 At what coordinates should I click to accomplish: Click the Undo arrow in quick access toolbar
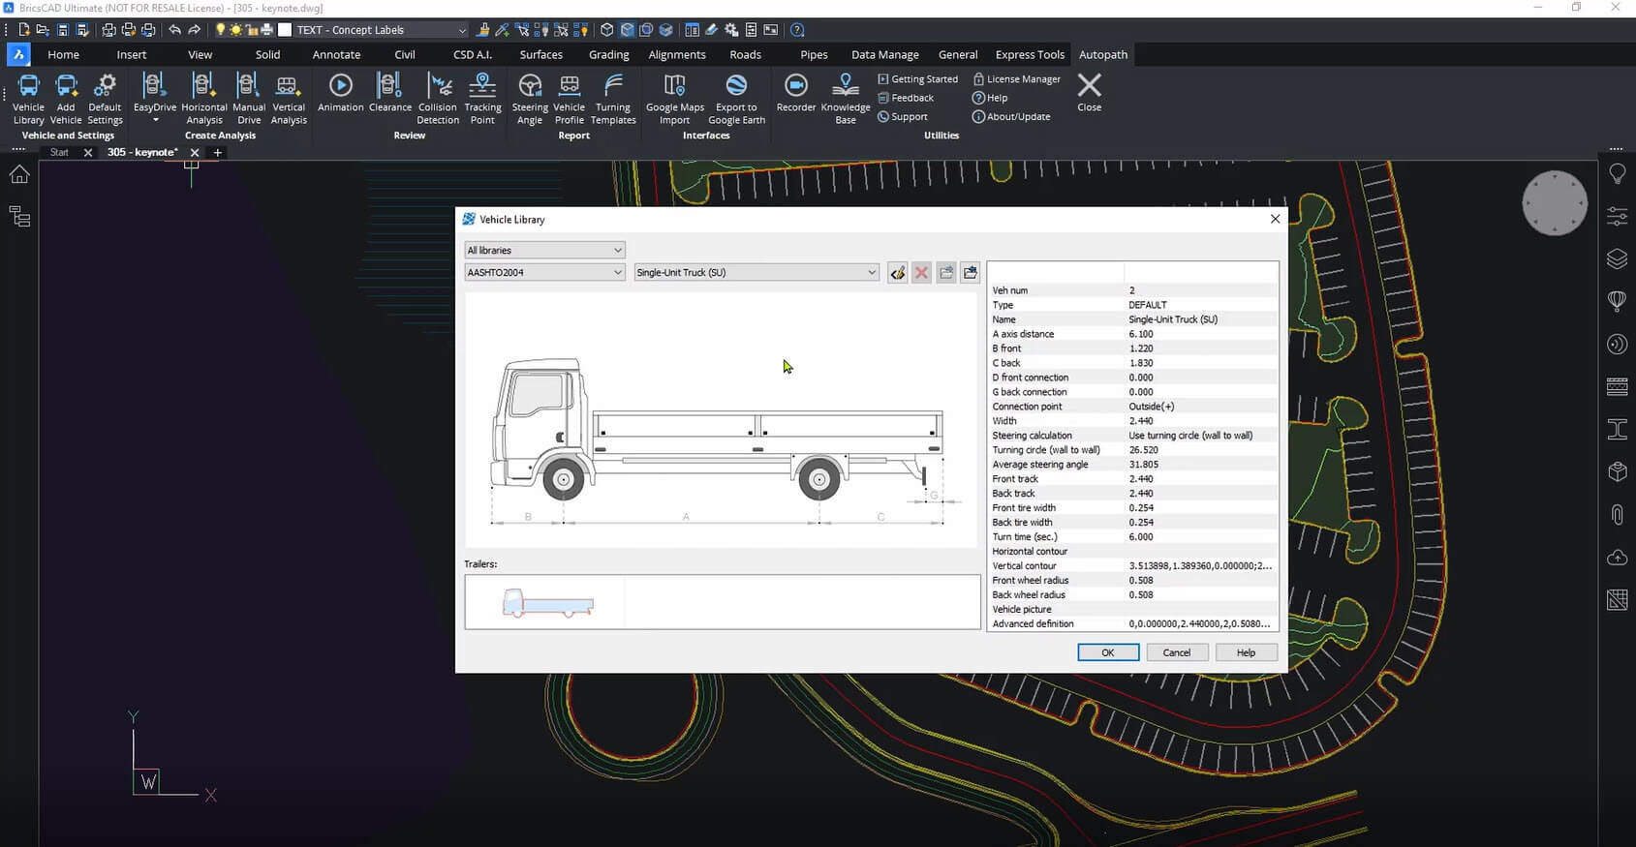(x=174, y=30)
